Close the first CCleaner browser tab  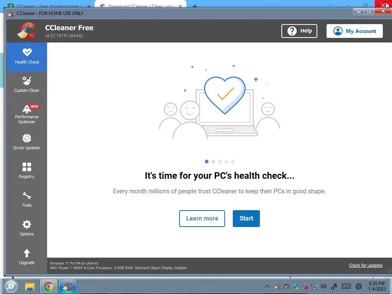(88, 6)
